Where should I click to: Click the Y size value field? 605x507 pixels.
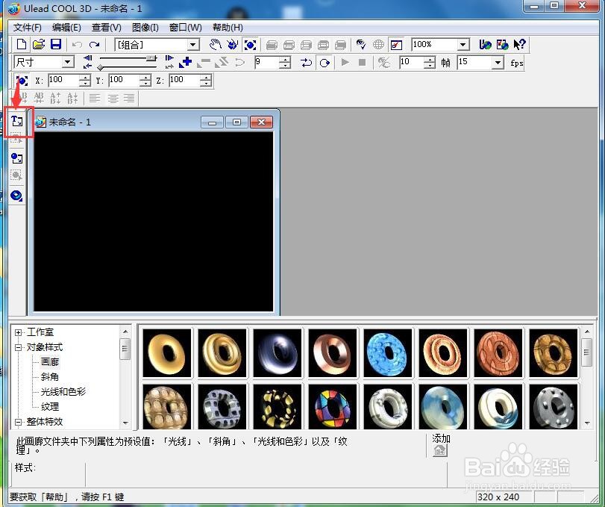(125, 81)
